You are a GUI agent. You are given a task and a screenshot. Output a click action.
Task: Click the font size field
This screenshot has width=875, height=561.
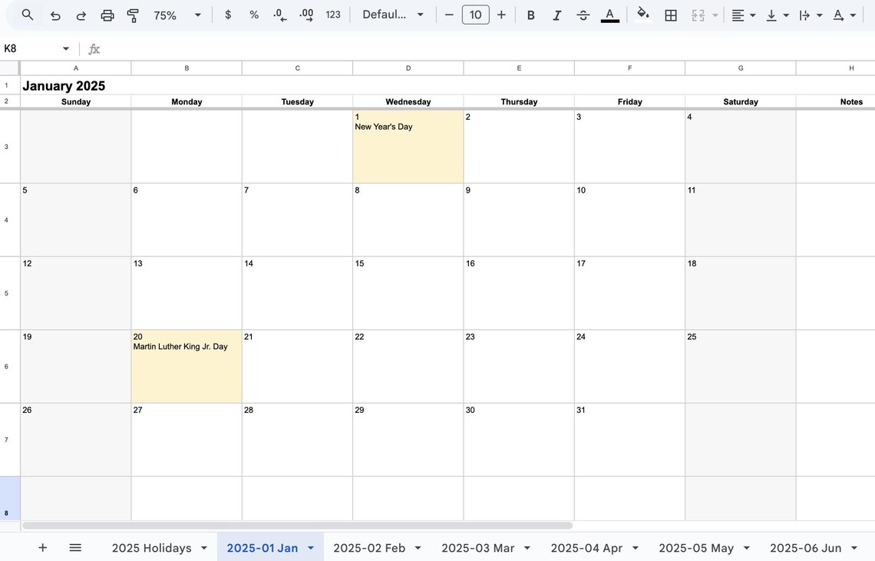tap(475, 15)
